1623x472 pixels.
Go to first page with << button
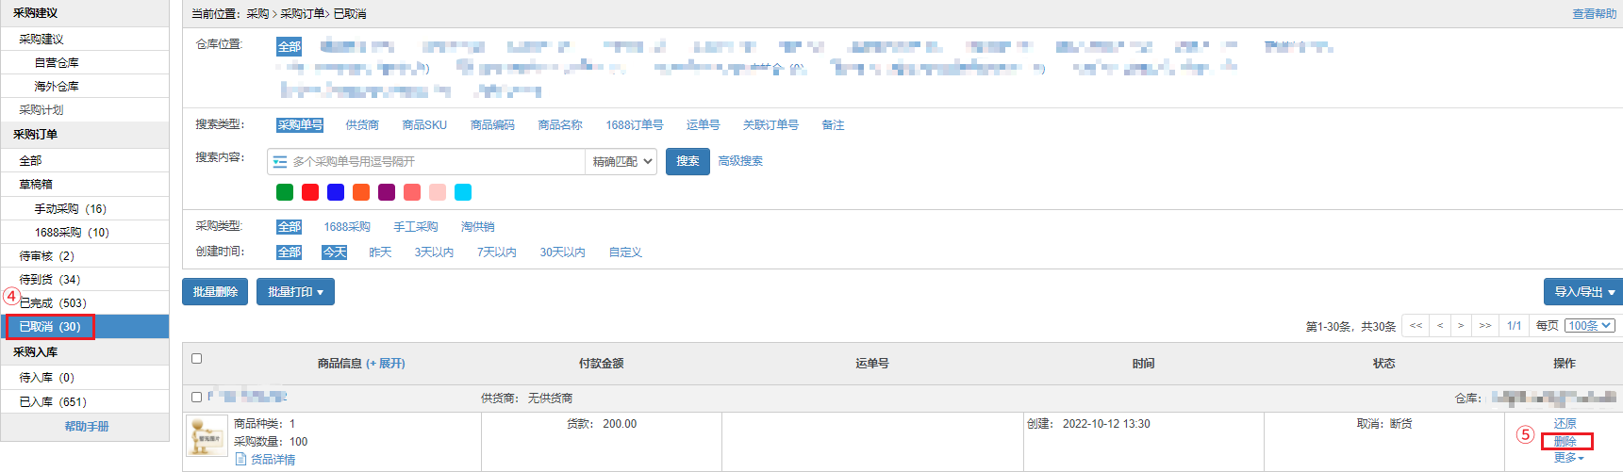pyautogui.click(x=1416, y=325)
